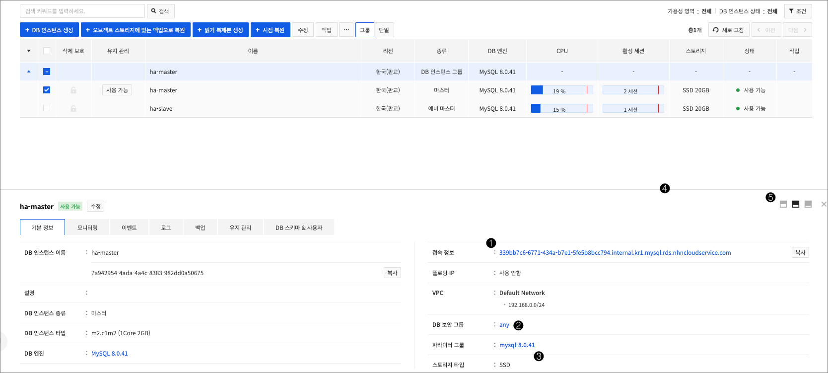Open the DB 인스턴스 상태 filter dropdown
Screen dimensions: 828x373
tap(748, 11)
